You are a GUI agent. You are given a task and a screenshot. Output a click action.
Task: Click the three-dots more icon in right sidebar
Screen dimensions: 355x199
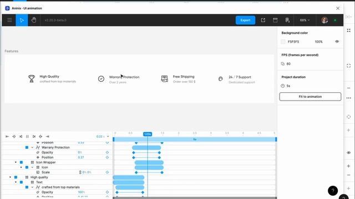pyautogui.click(x=349, y=98)
